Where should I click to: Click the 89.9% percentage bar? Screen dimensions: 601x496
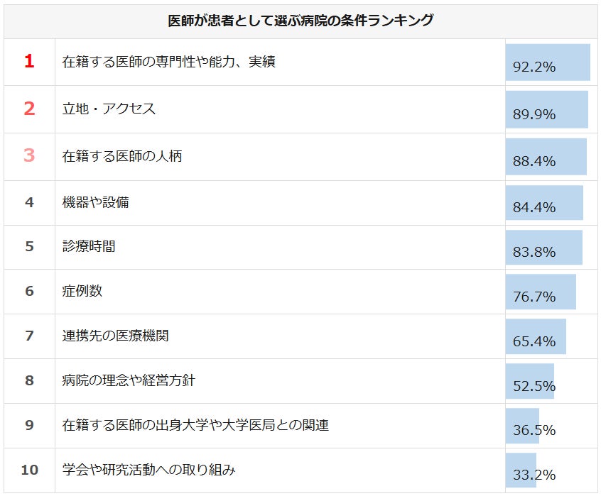(x=546, y=109)
